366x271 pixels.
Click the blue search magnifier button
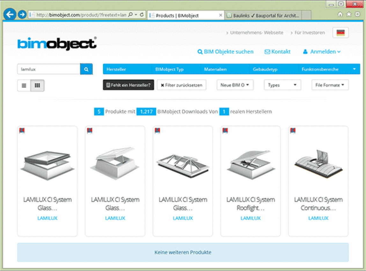86,69
